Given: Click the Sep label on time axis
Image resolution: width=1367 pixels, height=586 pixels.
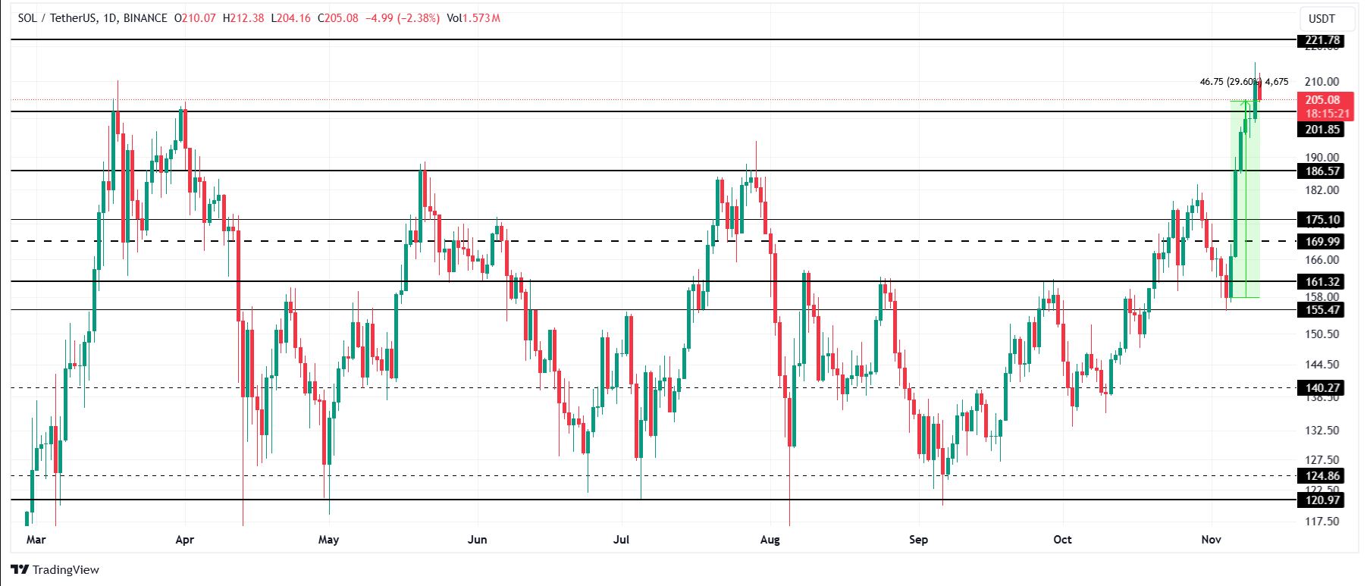Looking at the screenshot, I should point(918,540).
